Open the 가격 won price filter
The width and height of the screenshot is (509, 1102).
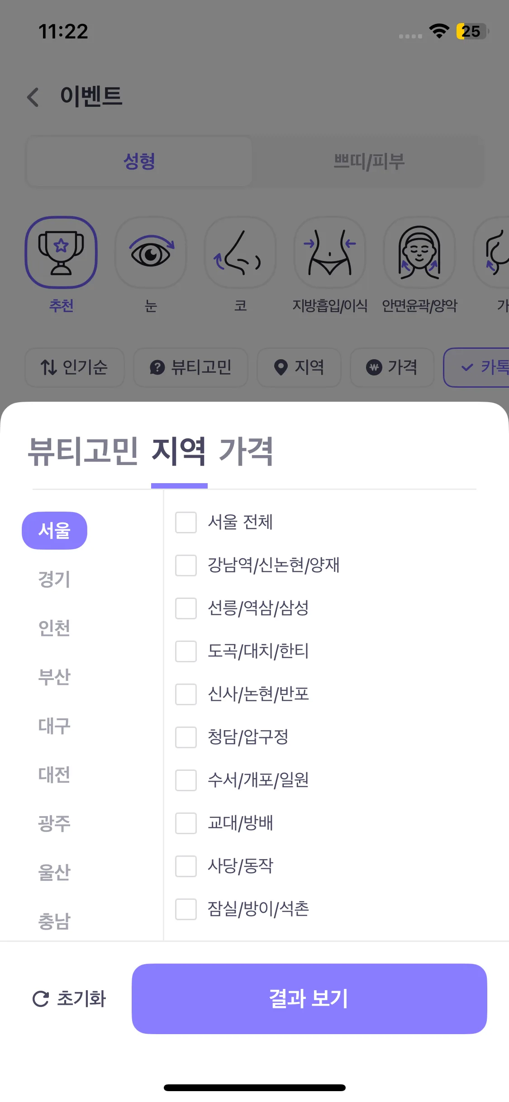pyautogui.click(x=392, y=367)
